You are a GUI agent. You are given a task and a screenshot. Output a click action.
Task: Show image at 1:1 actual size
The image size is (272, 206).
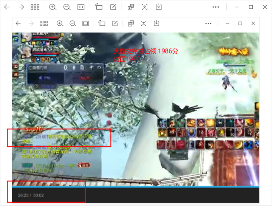point(81,7)
